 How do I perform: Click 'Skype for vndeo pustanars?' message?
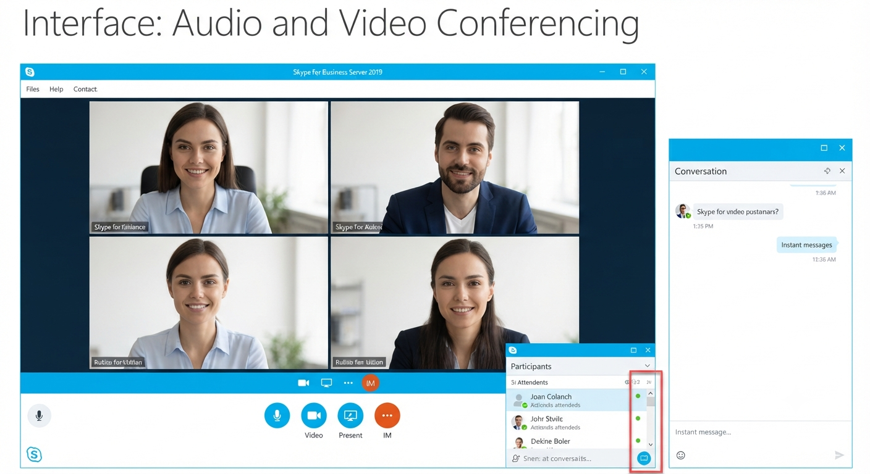tap(738, 212)
